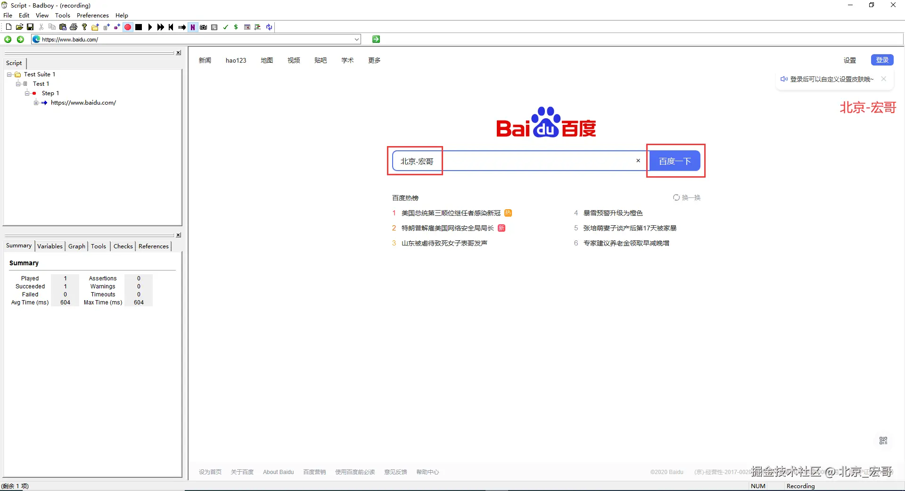The width and height of the screenshot is (905, 491).
Task: Print the script with the printer icon
Action: (74, 27)
